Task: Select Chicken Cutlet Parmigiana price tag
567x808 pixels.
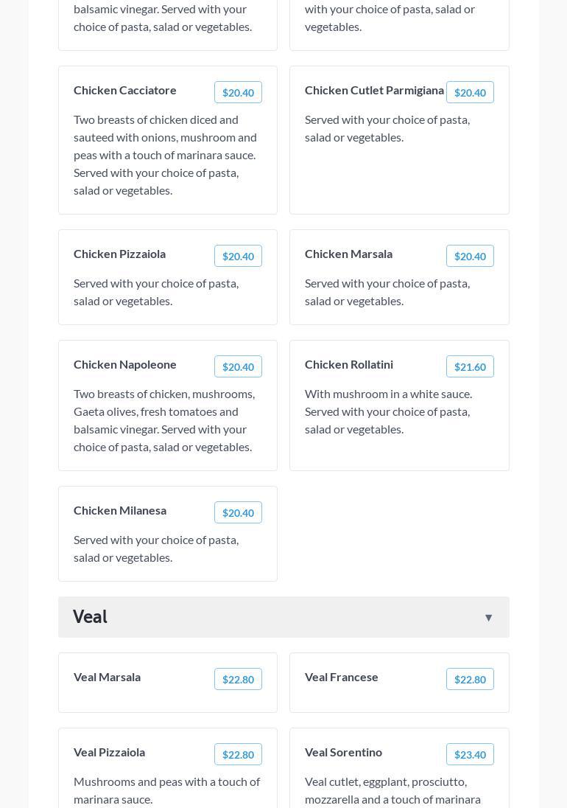Action: coord(470,92)
